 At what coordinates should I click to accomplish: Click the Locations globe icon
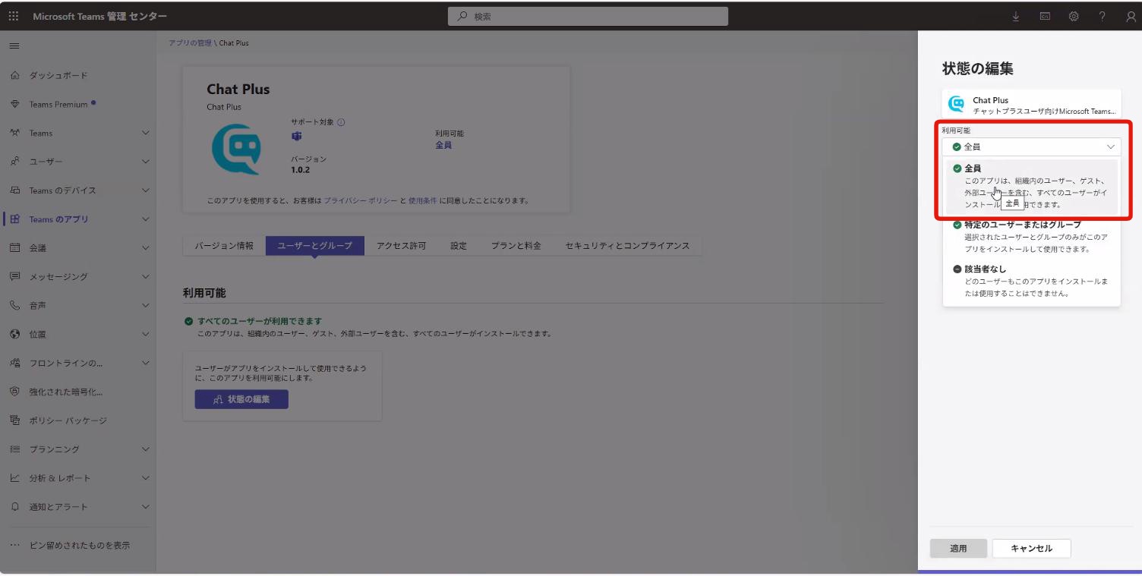(x=14, y=334)
